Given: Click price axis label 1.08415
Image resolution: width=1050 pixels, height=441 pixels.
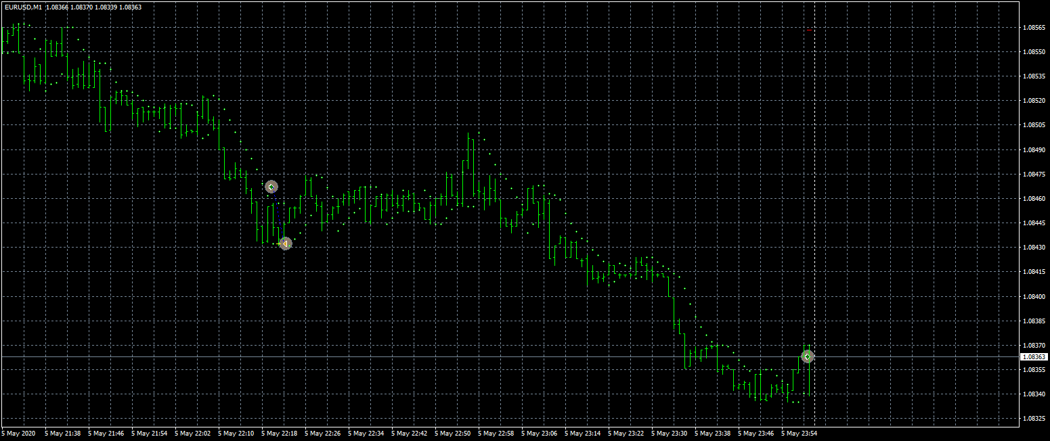Looking at the screenshot, I should tap(1034, 272).
